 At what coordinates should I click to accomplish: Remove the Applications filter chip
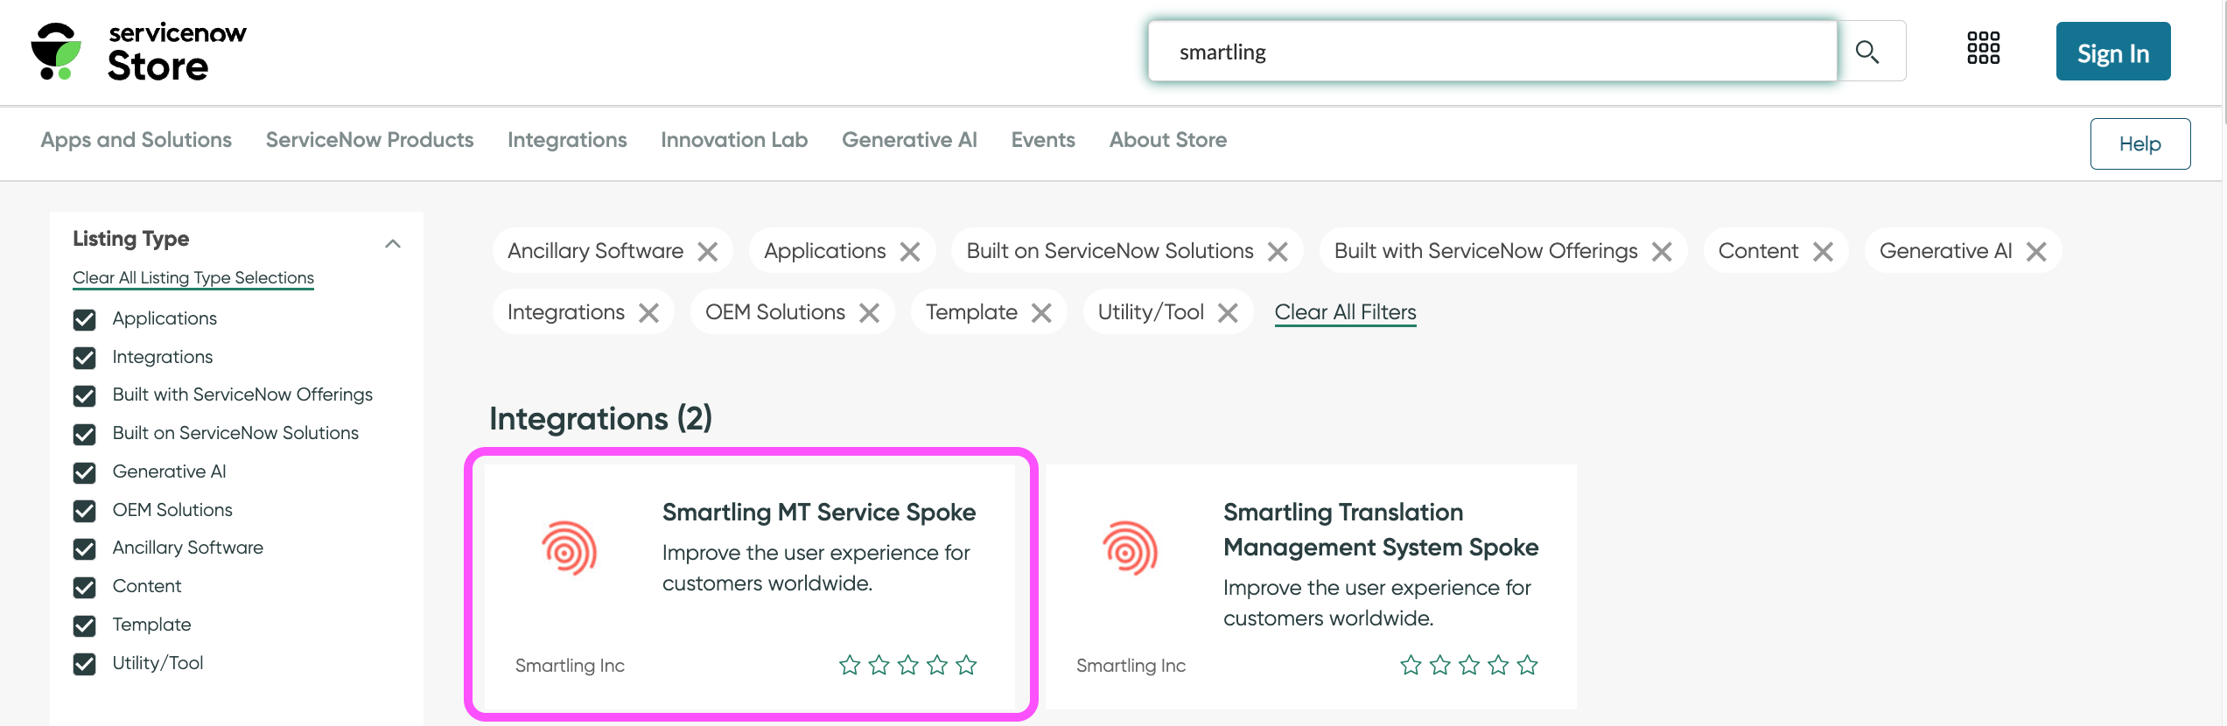(x=910, y=252)
